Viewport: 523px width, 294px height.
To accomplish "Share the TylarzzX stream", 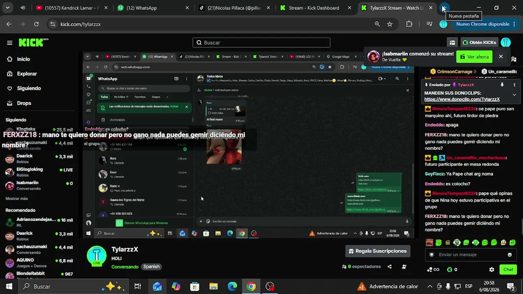I will 389,267.
